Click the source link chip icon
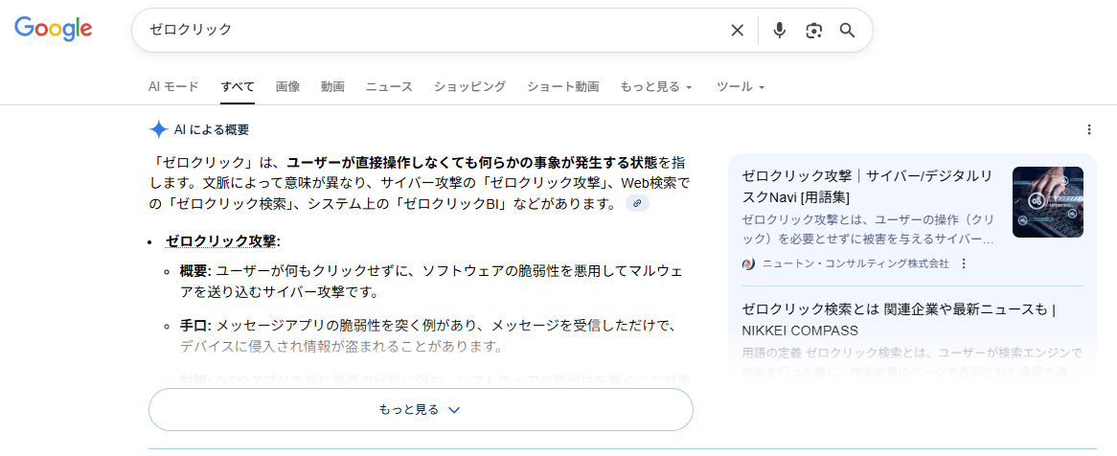1117x456 pixels. point(637,204)
